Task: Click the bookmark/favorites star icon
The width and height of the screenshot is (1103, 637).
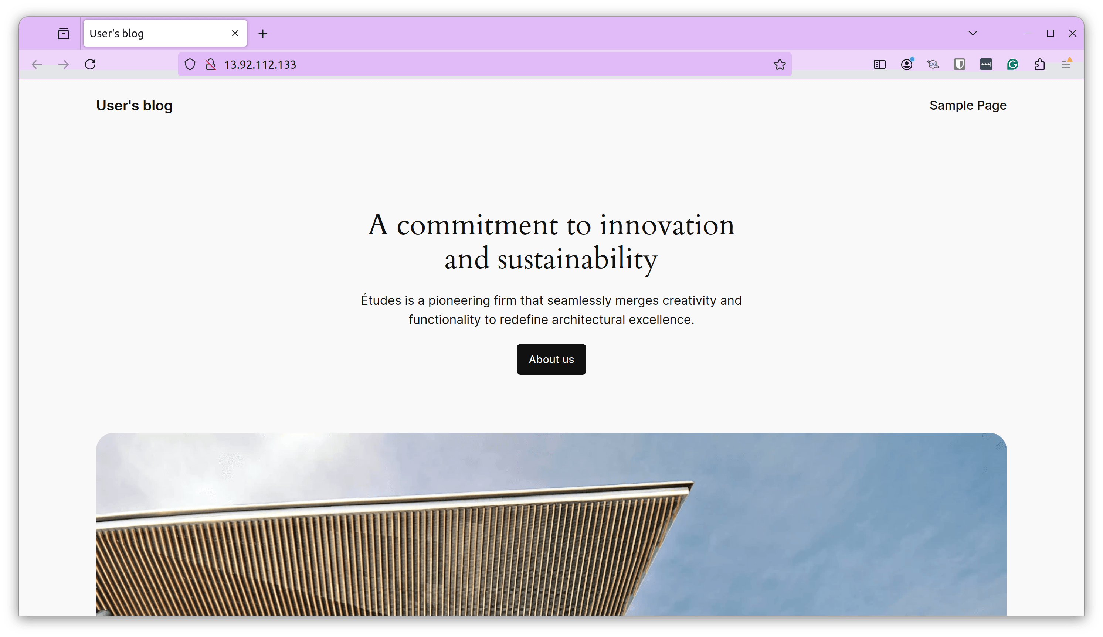Action: [779, 64]
